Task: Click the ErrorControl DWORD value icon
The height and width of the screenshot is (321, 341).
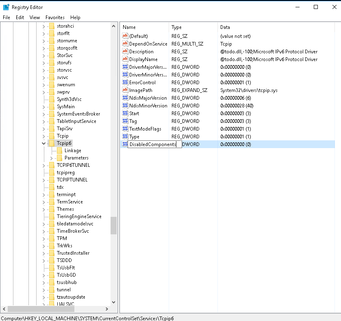Action: 125,83
